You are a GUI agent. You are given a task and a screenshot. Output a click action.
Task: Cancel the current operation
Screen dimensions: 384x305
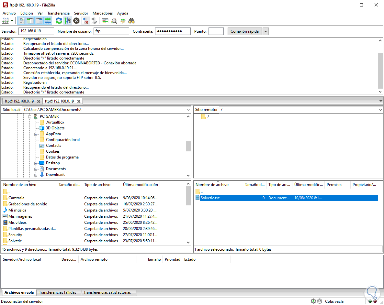76,21
